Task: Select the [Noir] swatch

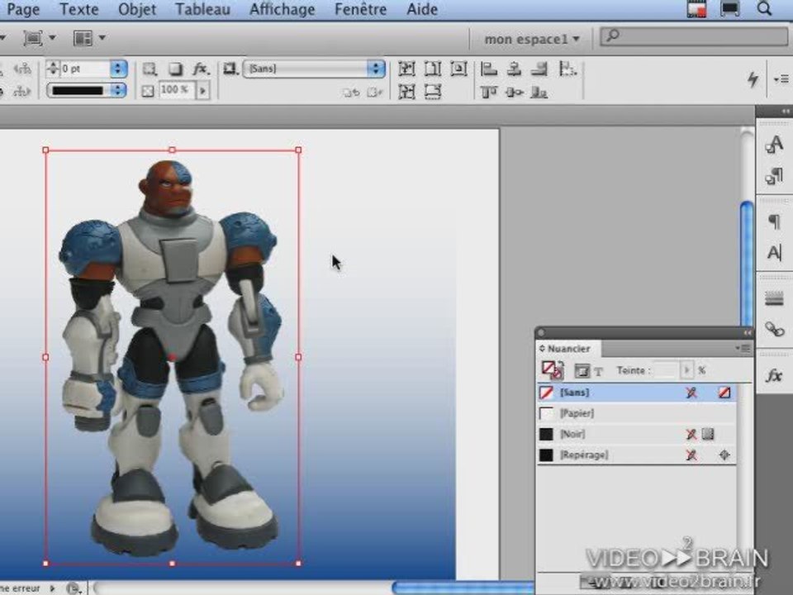Action: tap(636, 434)
